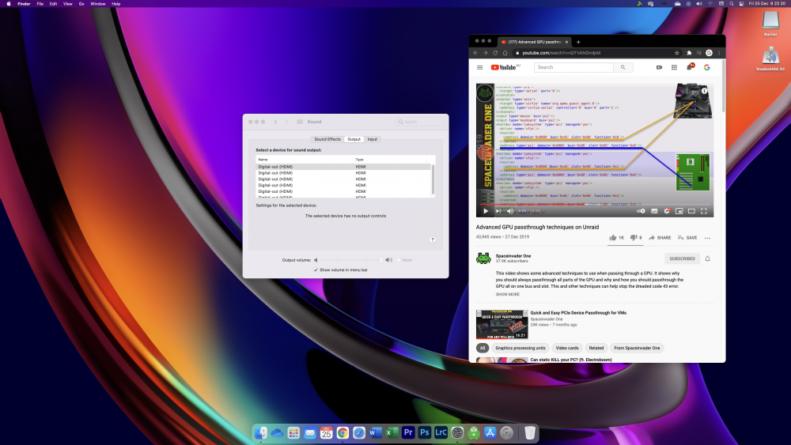This screenshot has height=445, width=791.
Task: Open the video player settings gear
Action: [667, 211]
